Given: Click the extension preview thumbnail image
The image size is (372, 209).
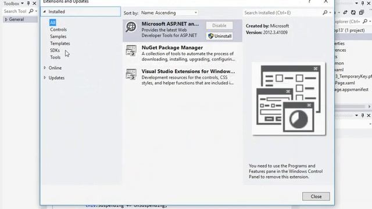Looking at the screenshot, I should pyautogui.click(x=289, y=99).
